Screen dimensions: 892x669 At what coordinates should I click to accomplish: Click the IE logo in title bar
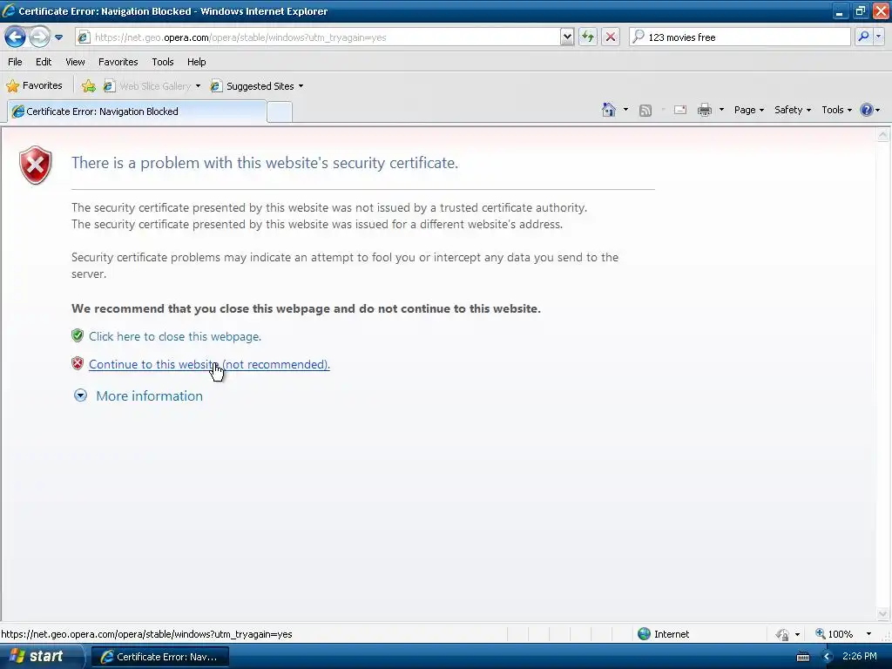(9, 10)
